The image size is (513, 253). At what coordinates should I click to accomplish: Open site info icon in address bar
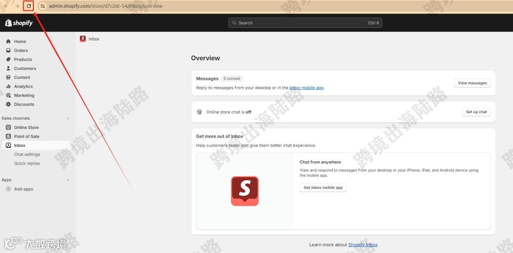tap(43, 6)
